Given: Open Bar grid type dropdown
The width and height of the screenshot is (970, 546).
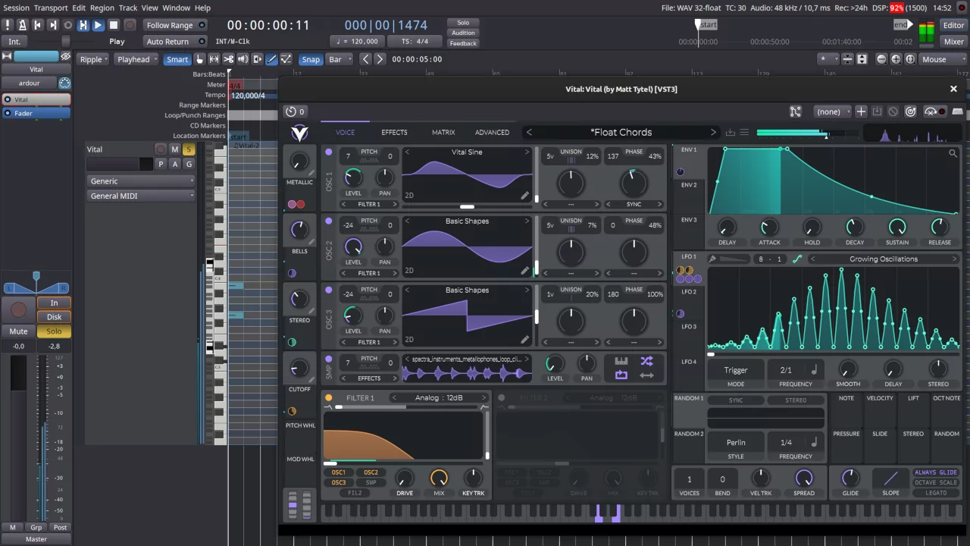Looking at the screenshot, I should coord(339,59).
